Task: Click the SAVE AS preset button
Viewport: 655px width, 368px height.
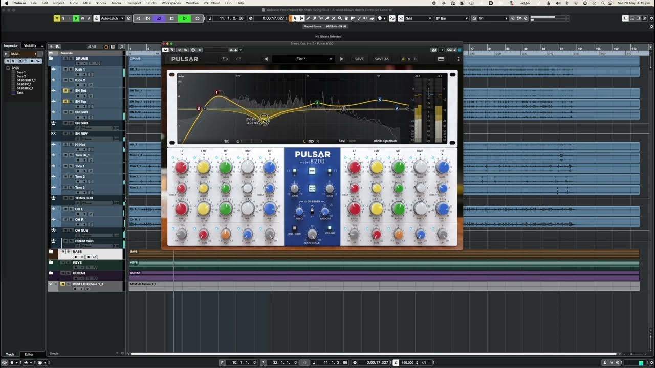Action: [382, 59]
